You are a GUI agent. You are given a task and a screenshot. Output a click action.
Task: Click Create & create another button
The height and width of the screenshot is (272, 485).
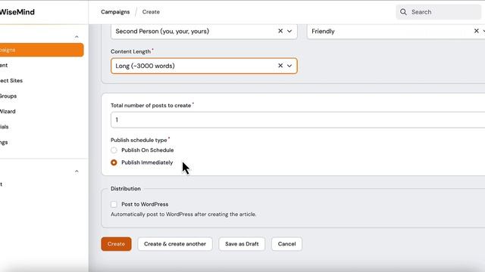[175, 244]
